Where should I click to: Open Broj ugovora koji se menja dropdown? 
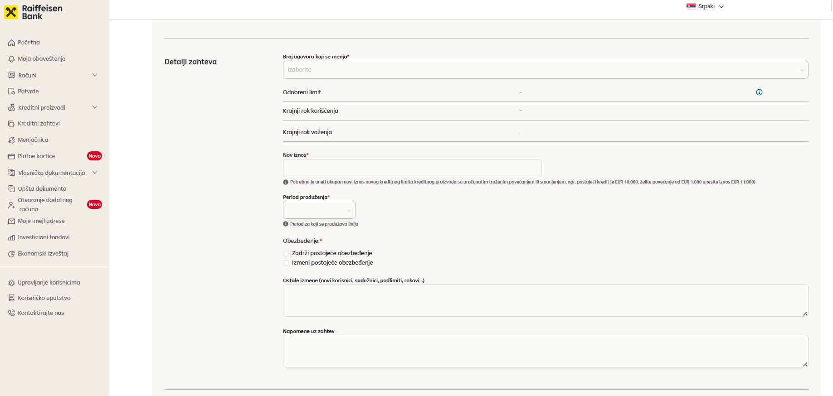[546, 70]
